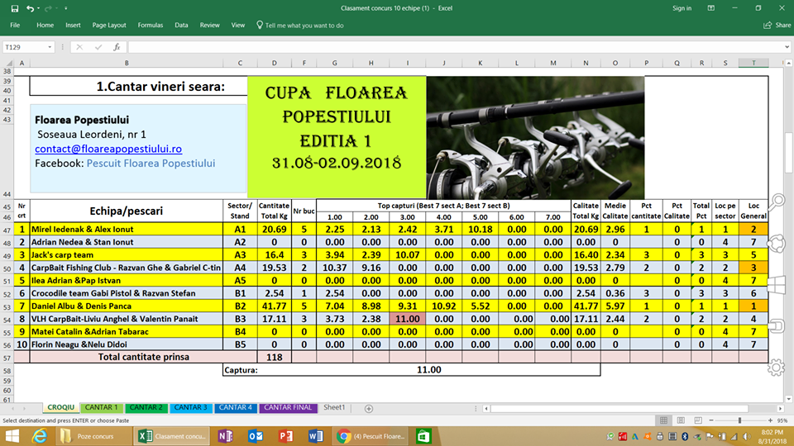
Task: Switch to Normal view icon
Action: coord(664,420)
